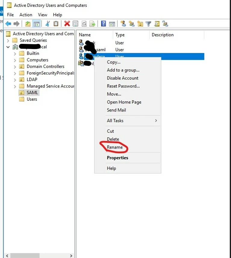Click the tree pane left scroll arrow
Image resolution: width=231 pixels, height=258 pixels.
tap(7, 256)
